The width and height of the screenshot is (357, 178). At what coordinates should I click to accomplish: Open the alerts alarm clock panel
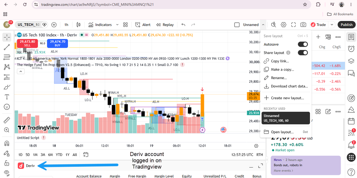(351, 49)
